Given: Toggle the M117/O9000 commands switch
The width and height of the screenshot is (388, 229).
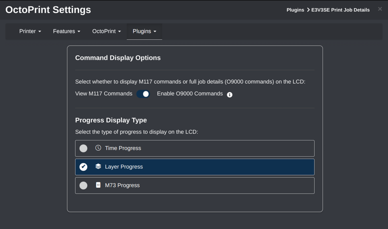Looking at the screenshot, I should pyautogui.click(x=143, y=94).
